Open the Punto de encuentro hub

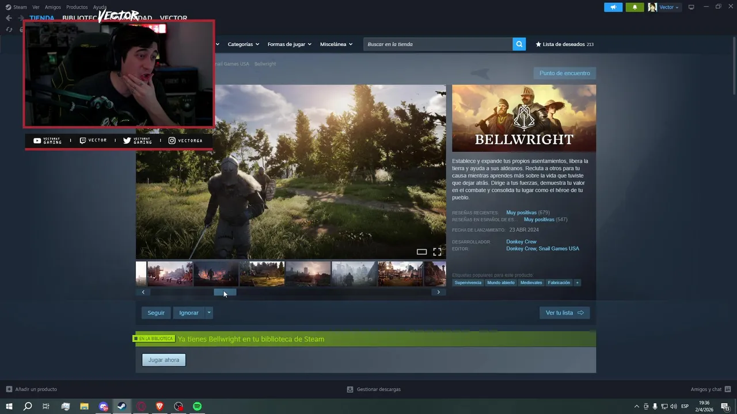(565, 73)
